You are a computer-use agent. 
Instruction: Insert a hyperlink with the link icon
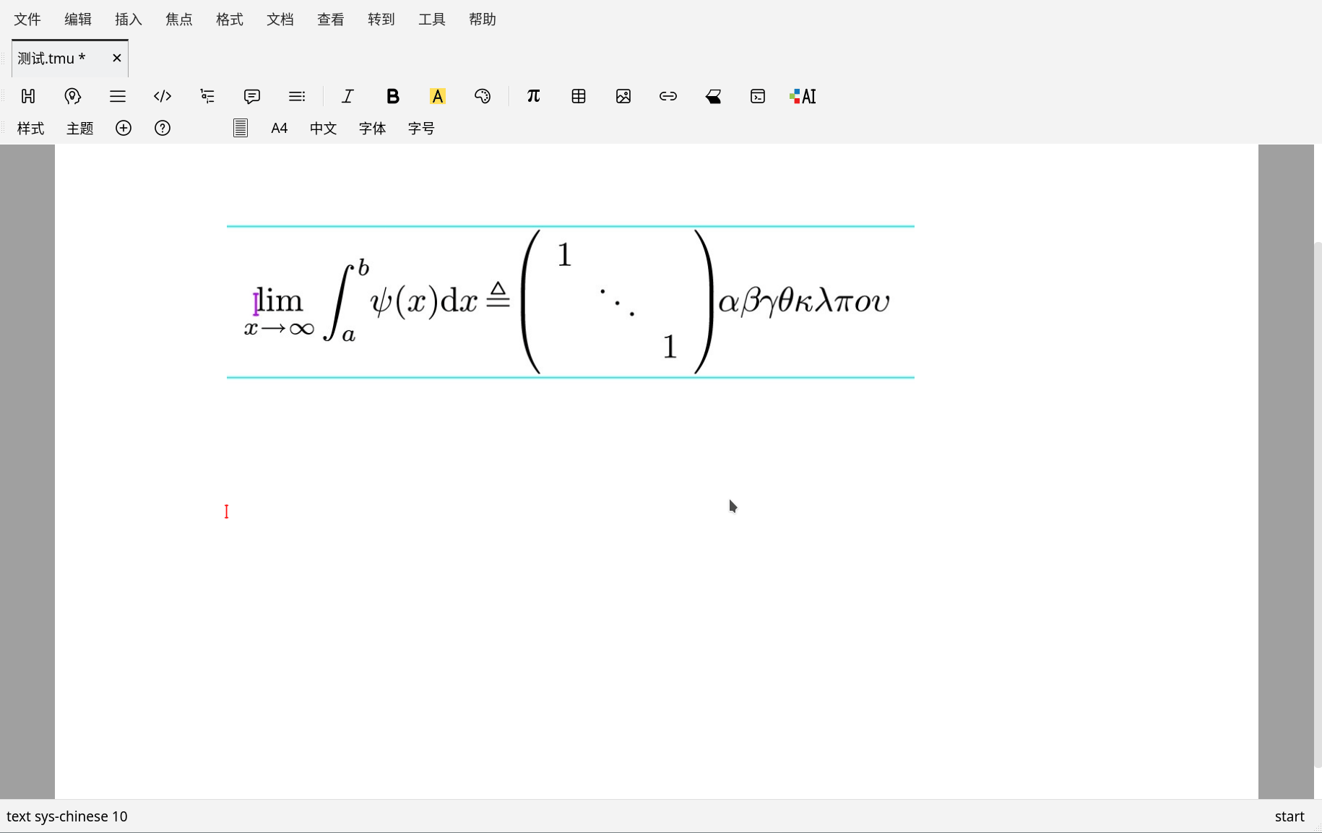point(668,96)
